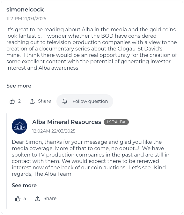Click the like count 5 on the reply
The height and width of the screenshot is (215, 184).
coord(25,198)
